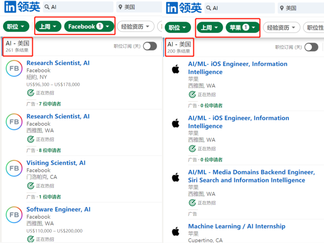Image resolution: width=324 pixels, height=243 pixels.
Task: Click US$96,300 – US$178,000 salary text
Action: click(53, 85)
